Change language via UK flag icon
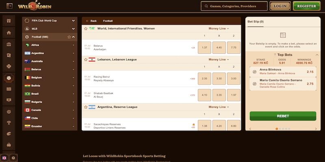325x162 pixels. coord(4,158)
